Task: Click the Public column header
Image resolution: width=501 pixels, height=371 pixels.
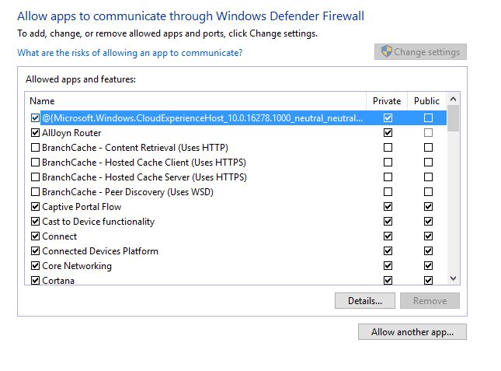Action: pos(426,101)
